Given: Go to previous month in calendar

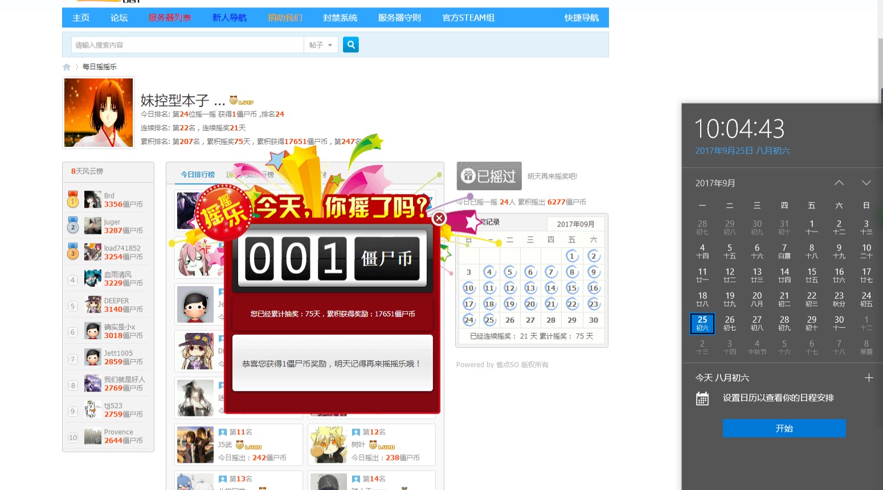Looking at the screenshot, I should point(839,183).
